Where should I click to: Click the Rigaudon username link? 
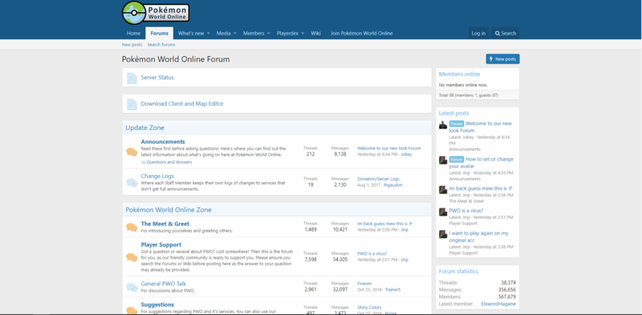click(393, 185)
